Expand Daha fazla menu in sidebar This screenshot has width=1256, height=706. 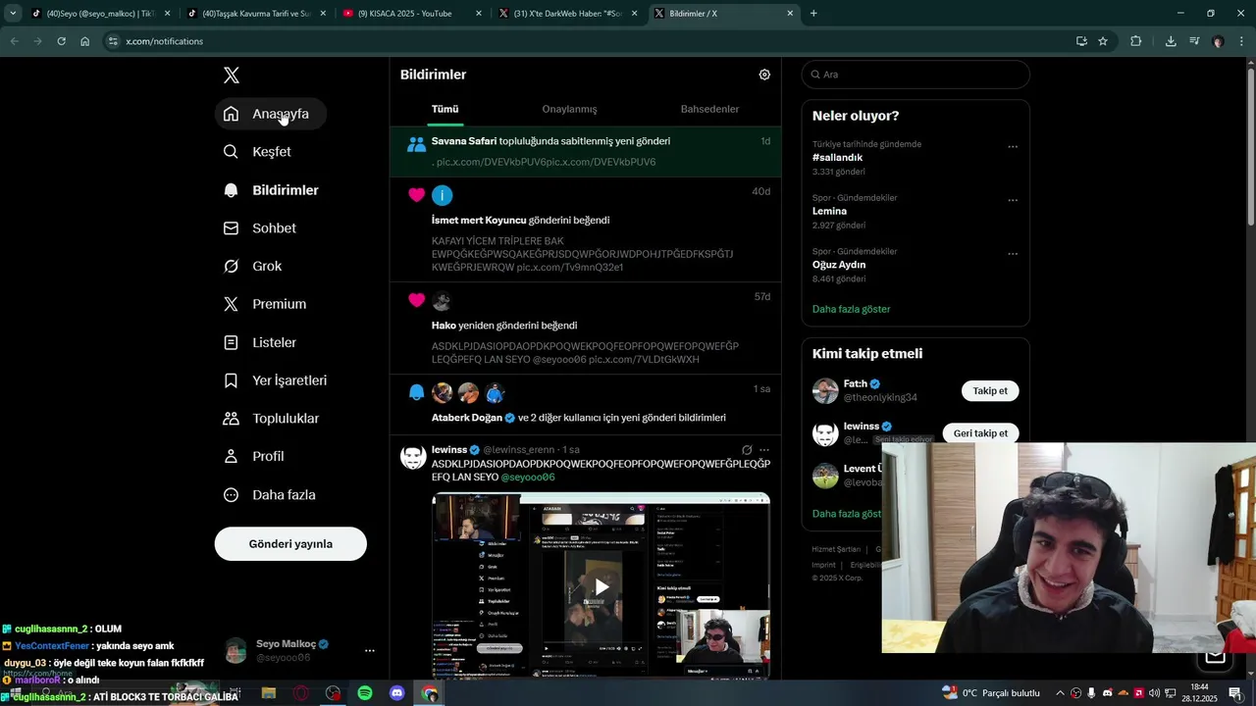[270, 495]
